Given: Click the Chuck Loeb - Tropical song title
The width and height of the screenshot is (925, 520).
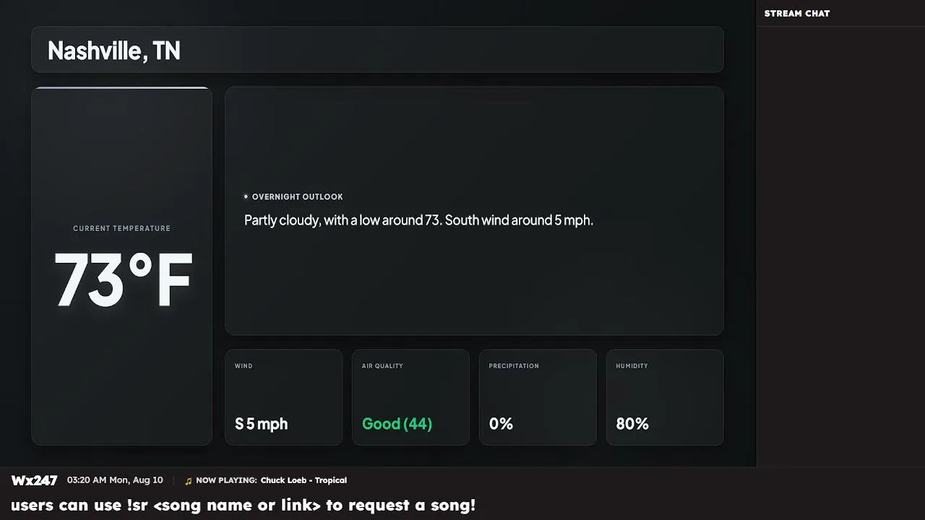Looking at the screenshot, I should click(x=304, y=480).
